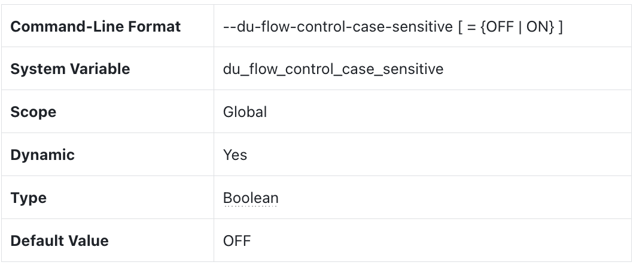Click the dotted-underlined "Boolean" term
The height and width of the screenshot is (265, 633).
pyautogui.click(x=250, y=198)
